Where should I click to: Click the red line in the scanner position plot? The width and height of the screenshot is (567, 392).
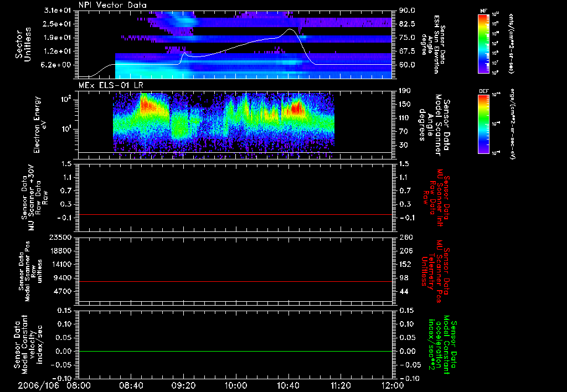point(235,281)
